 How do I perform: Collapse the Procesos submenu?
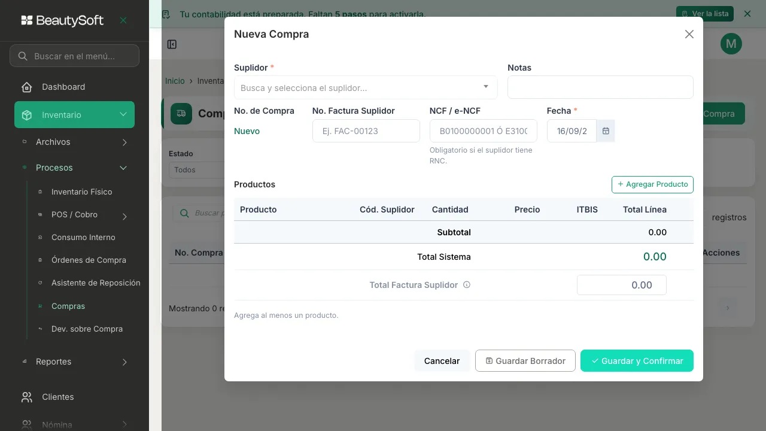coord(74,168)
